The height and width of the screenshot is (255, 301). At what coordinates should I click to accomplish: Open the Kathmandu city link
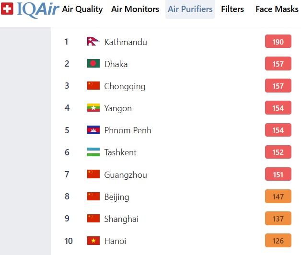tap(126, 42)
